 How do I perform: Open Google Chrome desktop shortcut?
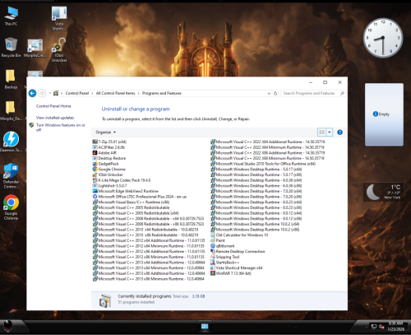click(11, 207)
